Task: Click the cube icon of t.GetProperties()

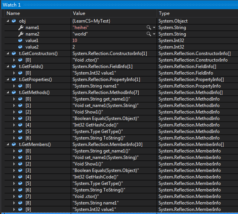Action: click(x=14, y=79)
